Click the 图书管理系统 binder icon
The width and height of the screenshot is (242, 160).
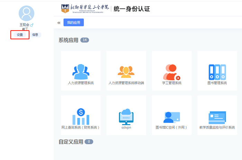(x=217, y=72)
